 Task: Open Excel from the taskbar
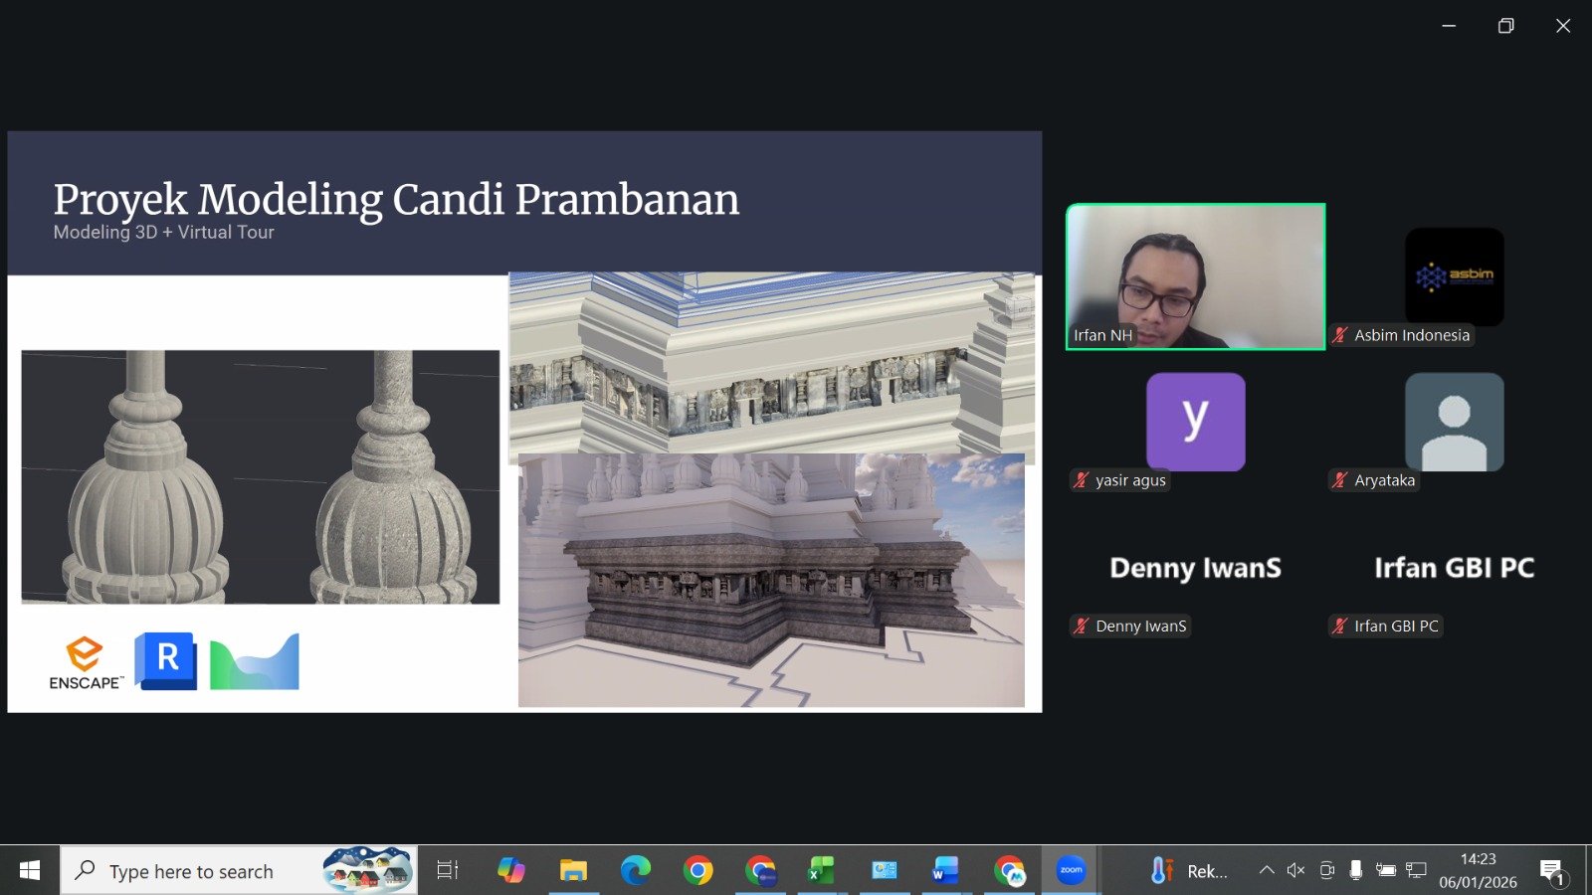click(821, 871)
